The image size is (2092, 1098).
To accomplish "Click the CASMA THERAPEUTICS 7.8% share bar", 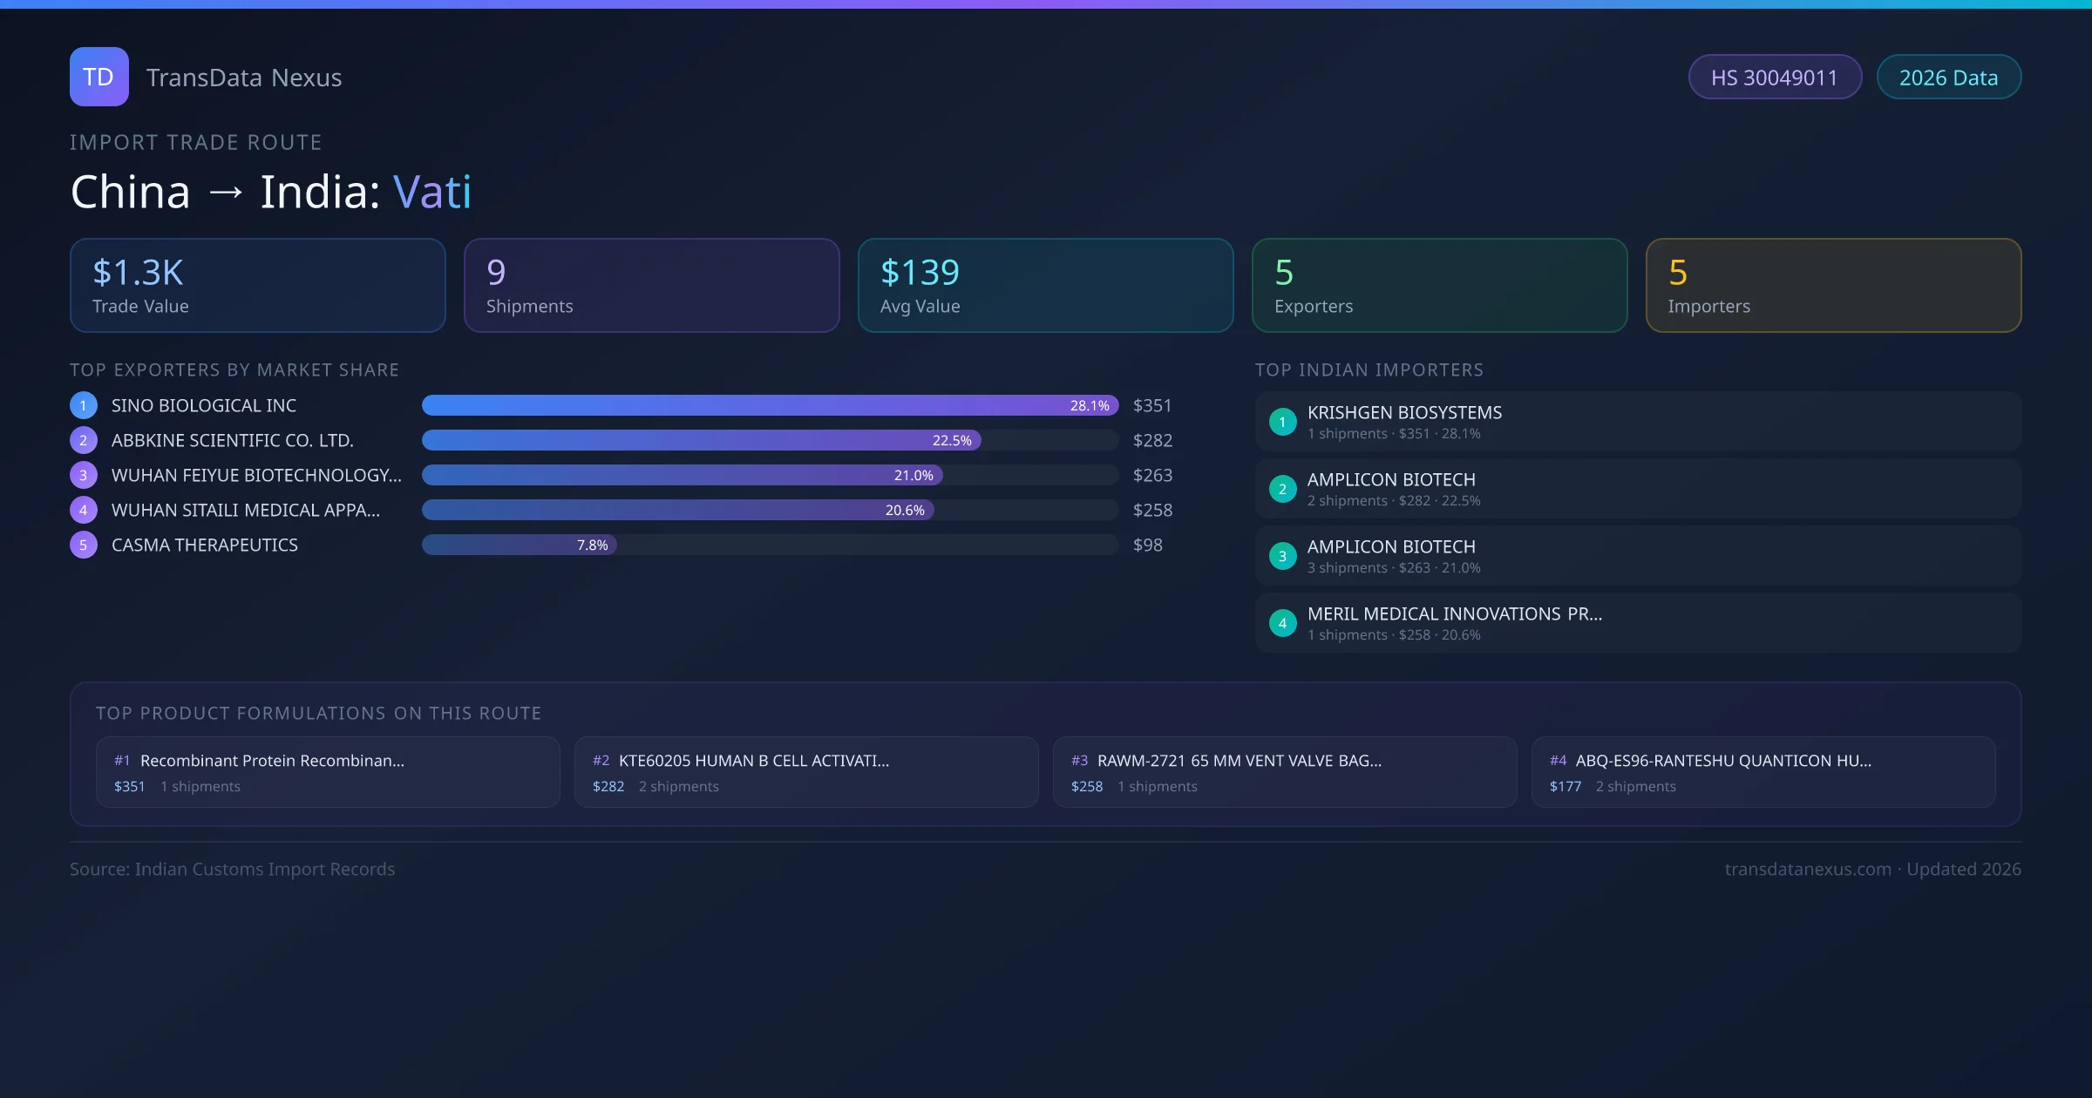I will coord(520,545).
